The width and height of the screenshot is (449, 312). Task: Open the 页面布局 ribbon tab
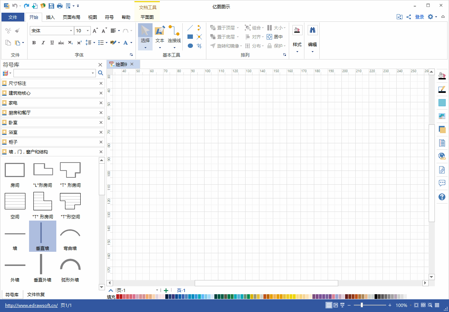pyautogui.click(x=71, y=17)
